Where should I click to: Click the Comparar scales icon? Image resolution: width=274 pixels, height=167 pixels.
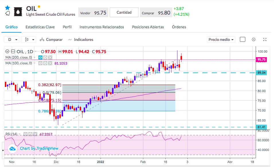pyautogui.click(x=42, y=40)
